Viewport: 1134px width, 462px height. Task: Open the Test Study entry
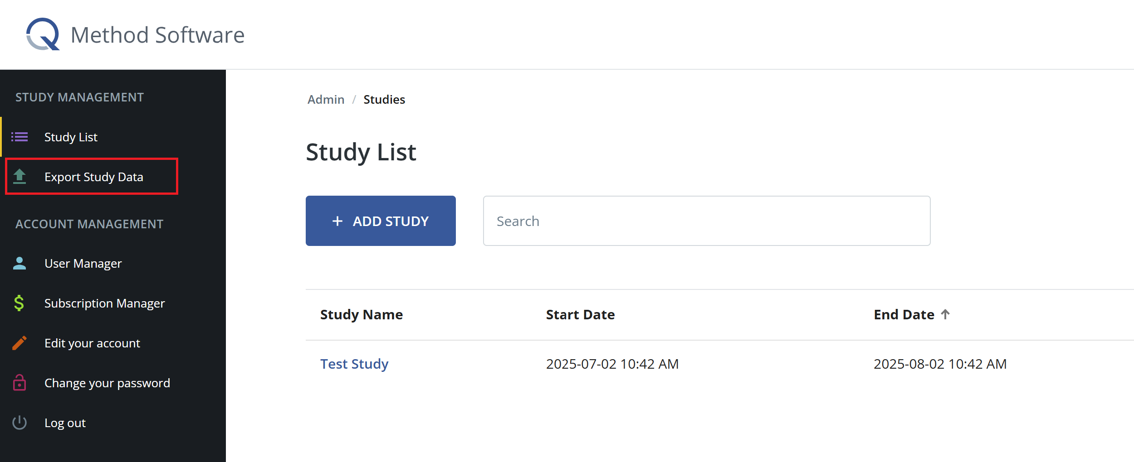[354, 363]
